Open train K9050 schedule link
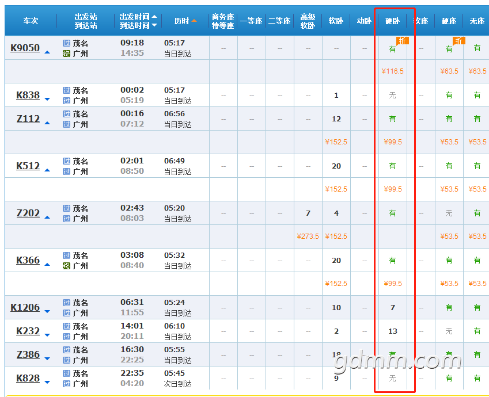 coord(25,48)
